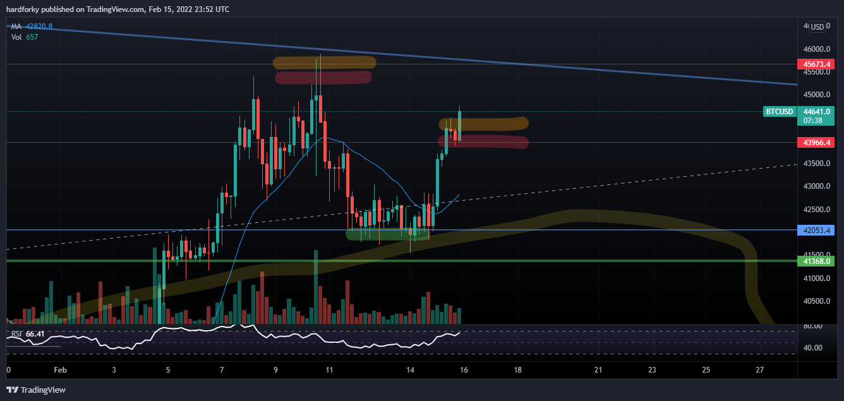Select the green 41368.0 price label

(816, 260)
